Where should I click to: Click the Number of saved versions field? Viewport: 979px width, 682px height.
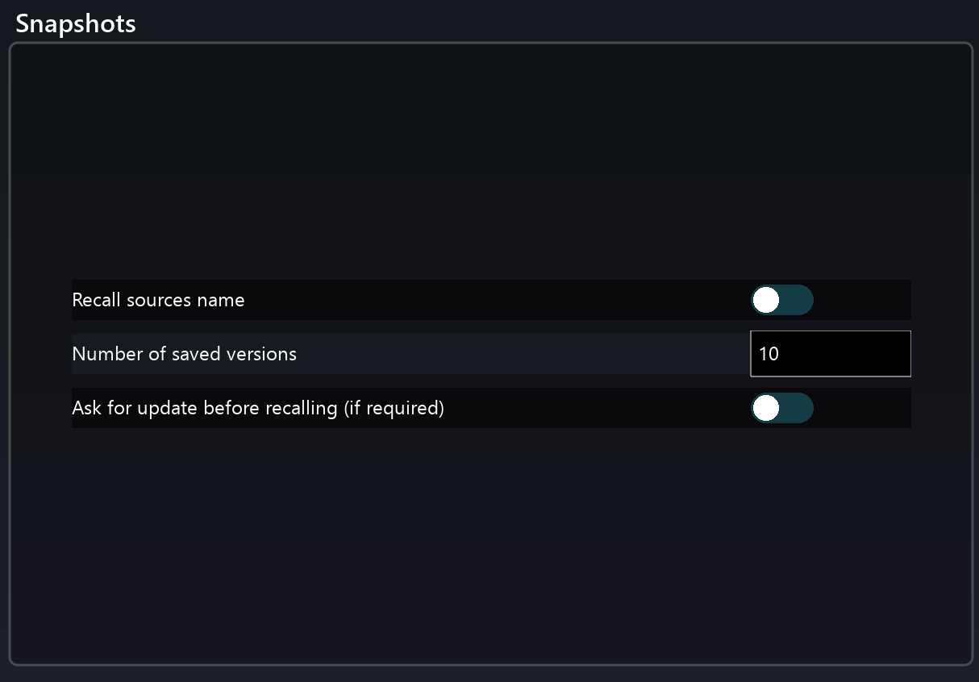[830, 354]
